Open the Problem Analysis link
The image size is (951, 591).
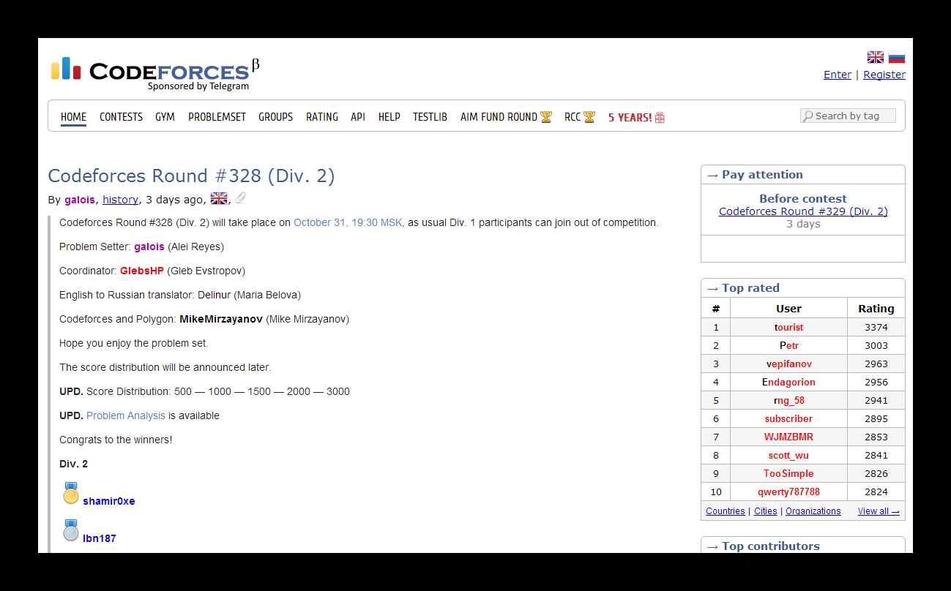click(x=126, y=415)
